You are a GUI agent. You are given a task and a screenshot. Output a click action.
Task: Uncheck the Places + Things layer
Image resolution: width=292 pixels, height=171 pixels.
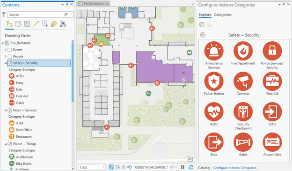point(10,144)
